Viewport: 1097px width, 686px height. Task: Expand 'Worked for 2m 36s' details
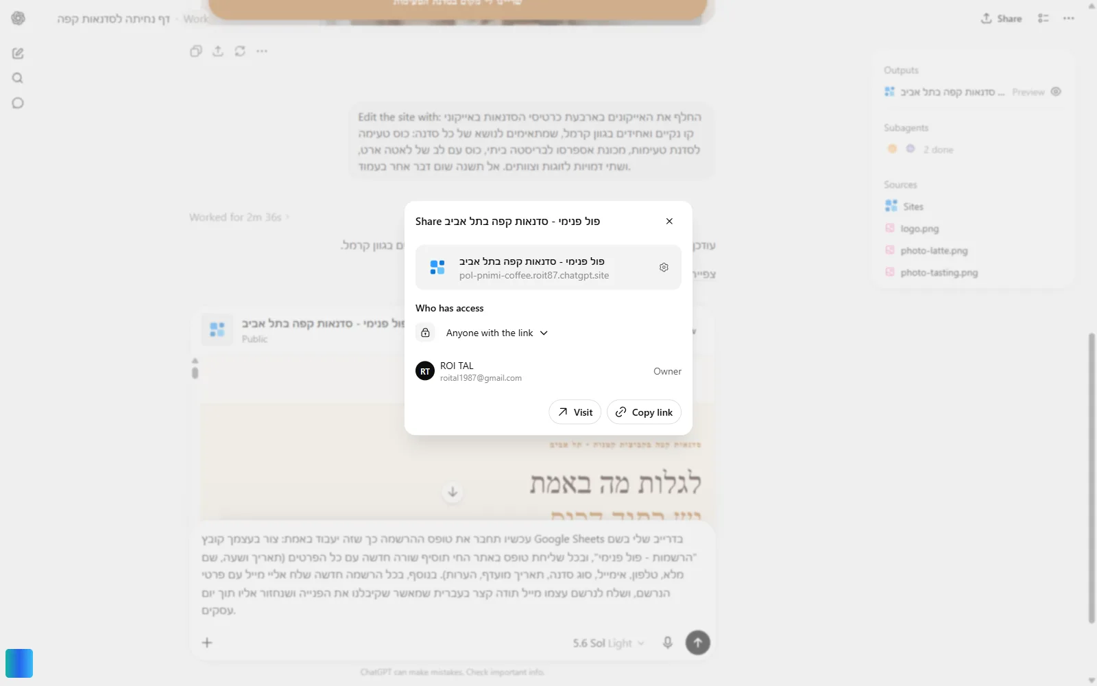click(239, 217)
